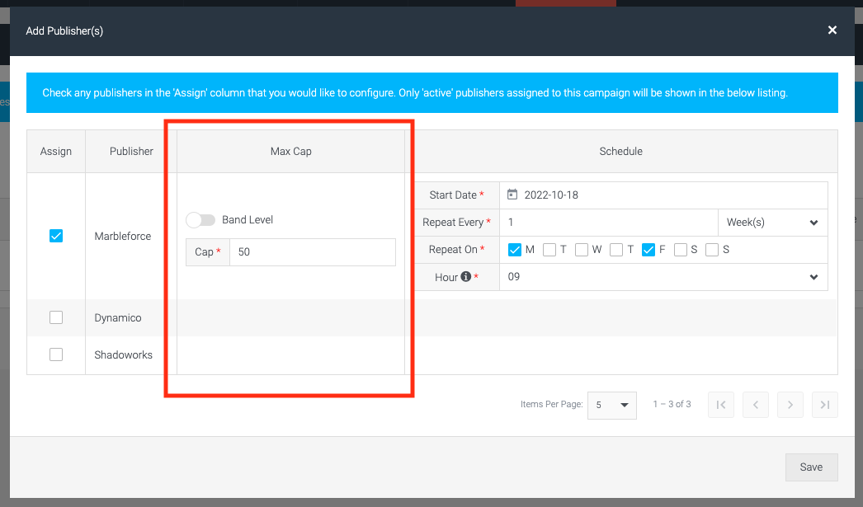Go to next page arrow
863x507 pixels.
pyautogui.click(x=790, y=405)
